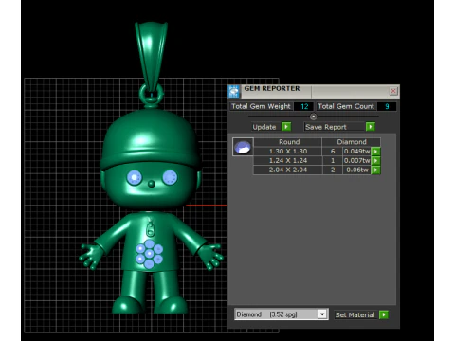Click the Set Material green arrow
Screen dimensions: 455x341
tap(384, 314)
